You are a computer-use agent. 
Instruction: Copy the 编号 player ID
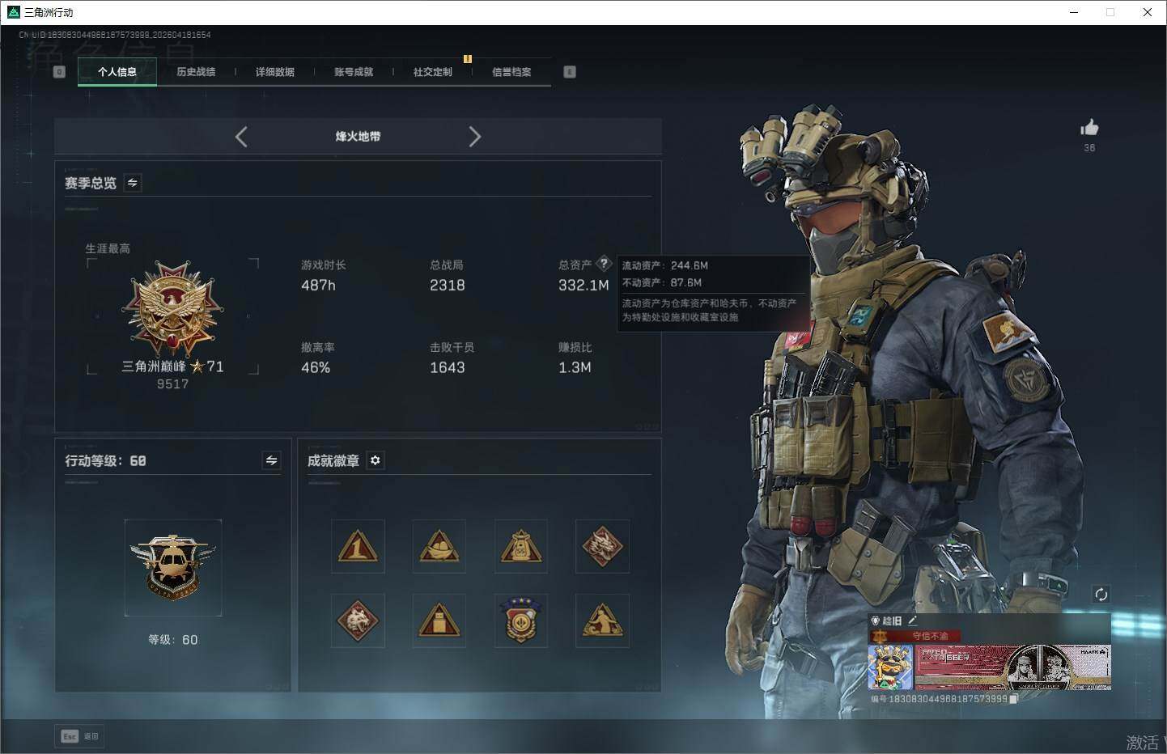(x=1013, y=699)
